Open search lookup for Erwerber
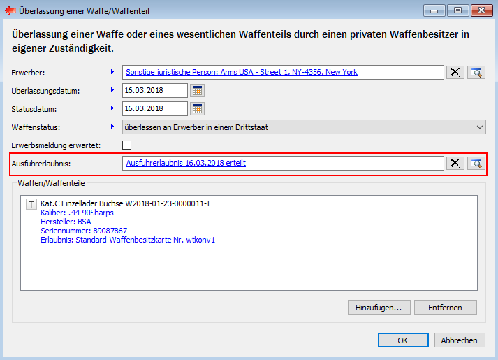This screenshot has width=498, height=360. [x=476, y=72]
